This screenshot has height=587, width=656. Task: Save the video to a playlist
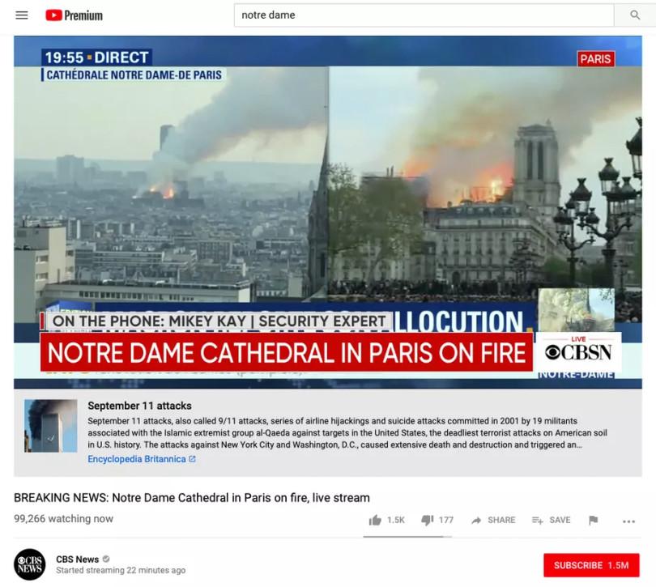click(x=551, y=521)
